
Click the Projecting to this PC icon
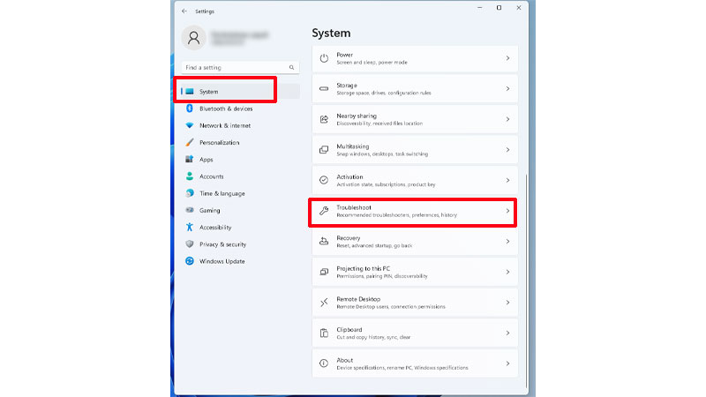pyautogui.click(x=324, y=272)
